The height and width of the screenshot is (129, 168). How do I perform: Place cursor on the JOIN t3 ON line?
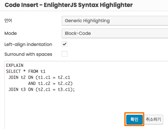(x=41, y=89)
